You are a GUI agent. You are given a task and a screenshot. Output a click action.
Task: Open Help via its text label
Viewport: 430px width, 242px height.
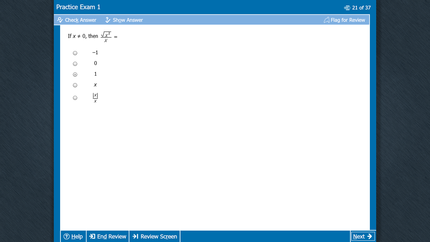pyautogui.click(x=77, y=236)
